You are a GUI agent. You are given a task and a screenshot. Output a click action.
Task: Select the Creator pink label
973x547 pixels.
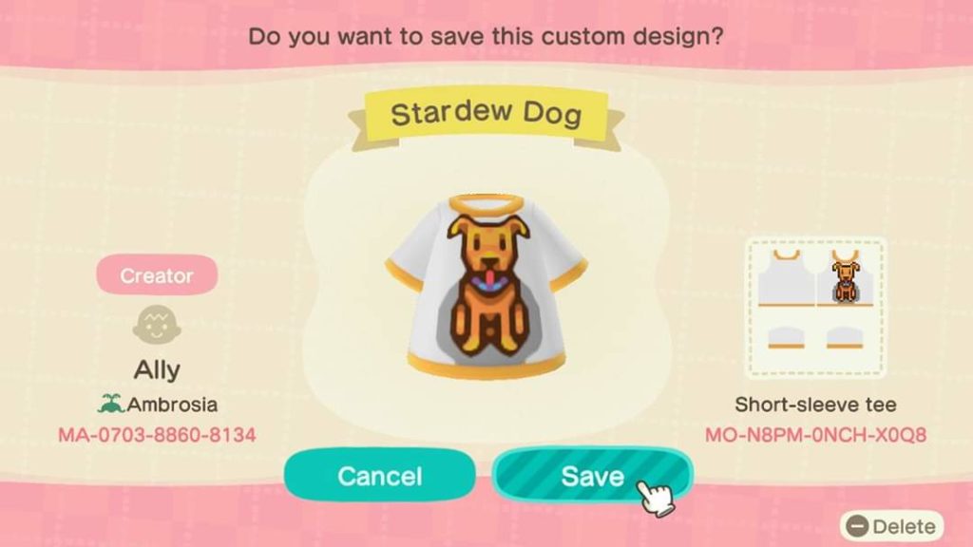[157, 275]
